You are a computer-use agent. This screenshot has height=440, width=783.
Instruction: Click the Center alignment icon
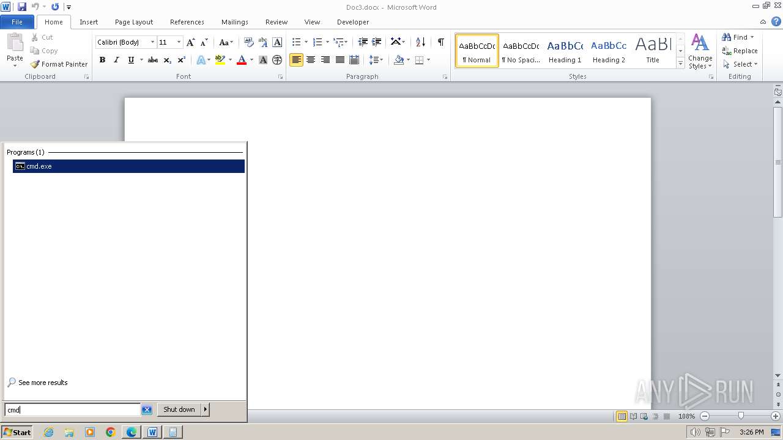pyautogui.click(x=311, y=60)
